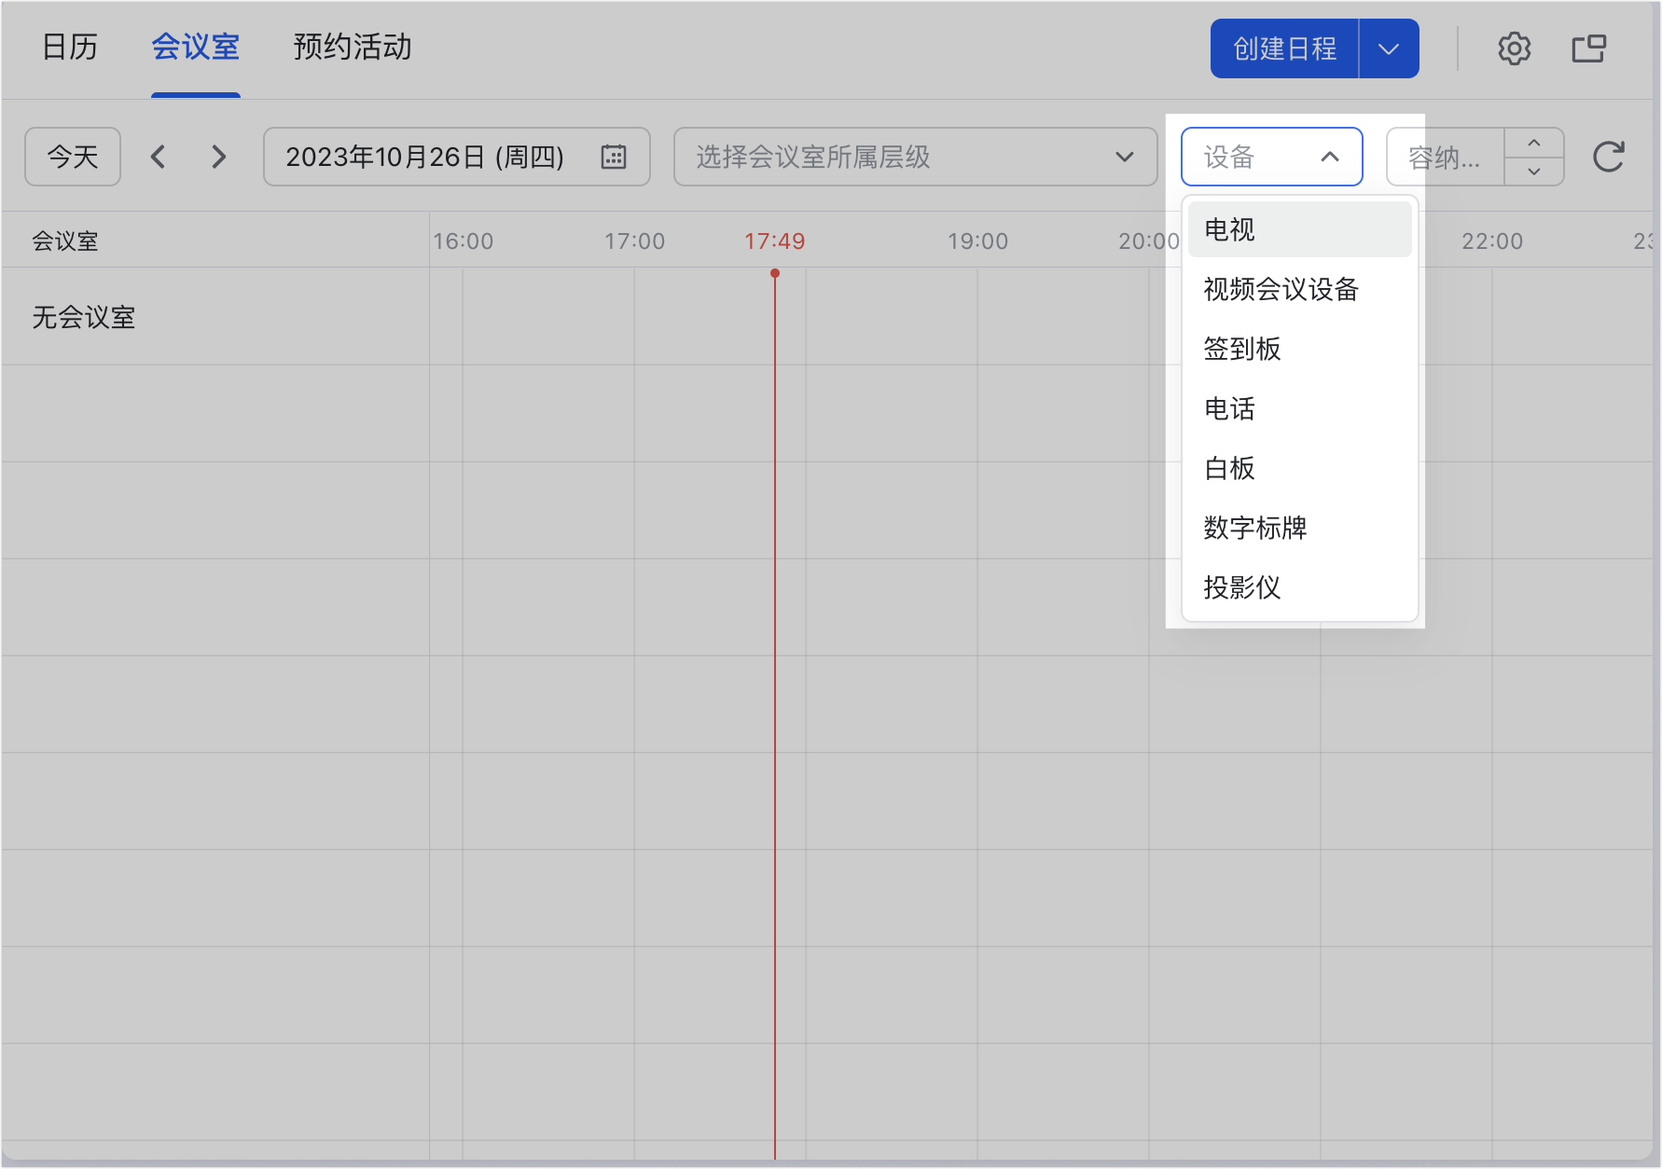
Task: Click the refresh icon
Action: [x=1608, y=157]
